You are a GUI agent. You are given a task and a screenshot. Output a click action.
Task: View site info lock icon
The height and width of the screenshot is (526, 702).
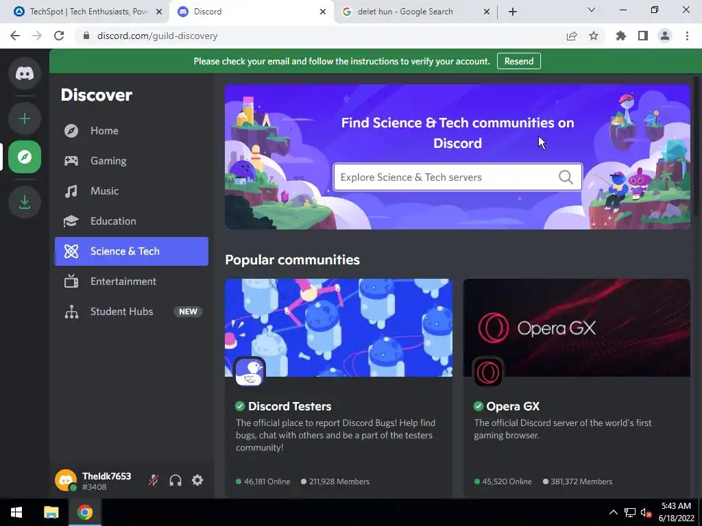86,36
